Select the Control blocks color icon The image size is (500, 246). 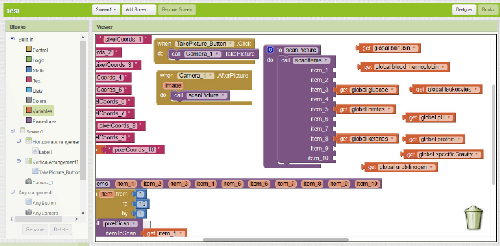click(x=29, y=50)
